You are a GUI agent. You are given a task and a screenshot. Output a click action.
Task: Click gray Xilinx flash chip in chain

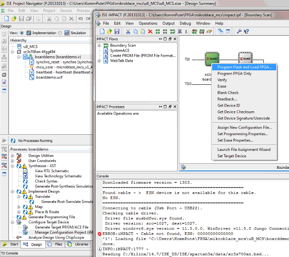[x=245, y=58]
